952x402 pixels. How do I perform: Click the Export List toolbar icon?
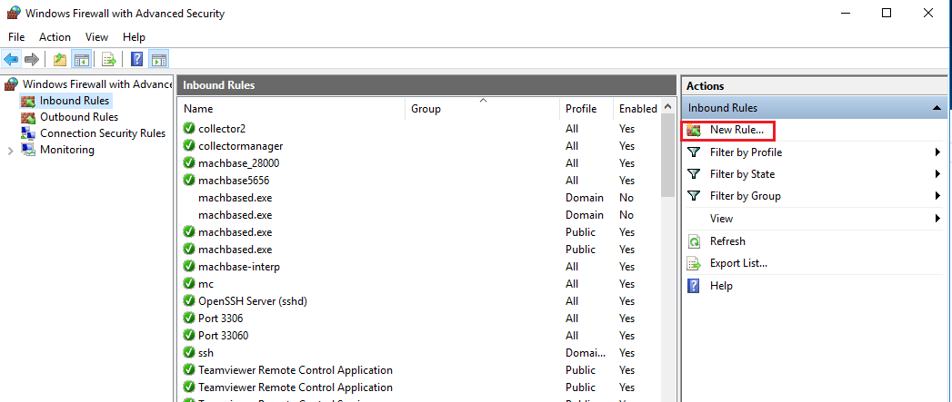[109, 60]
